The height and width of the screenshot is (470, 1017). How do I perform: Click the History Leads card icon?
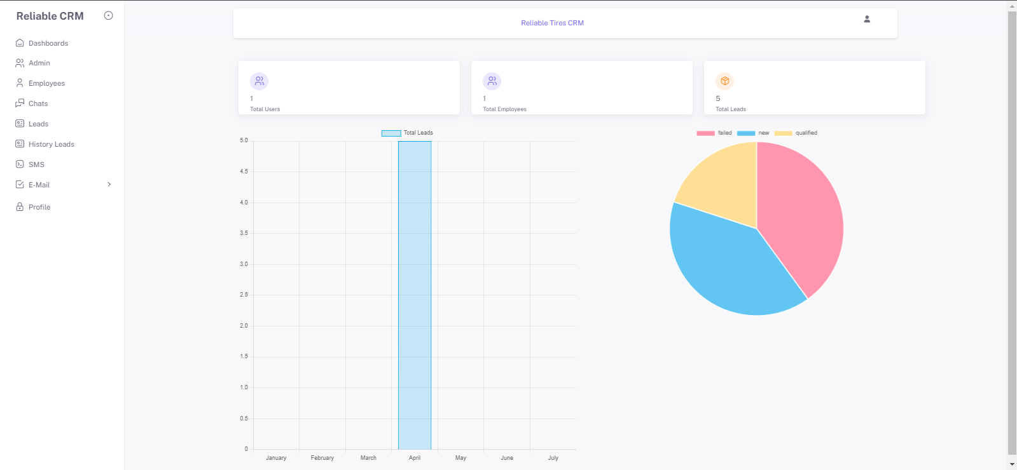click(20, 144)
